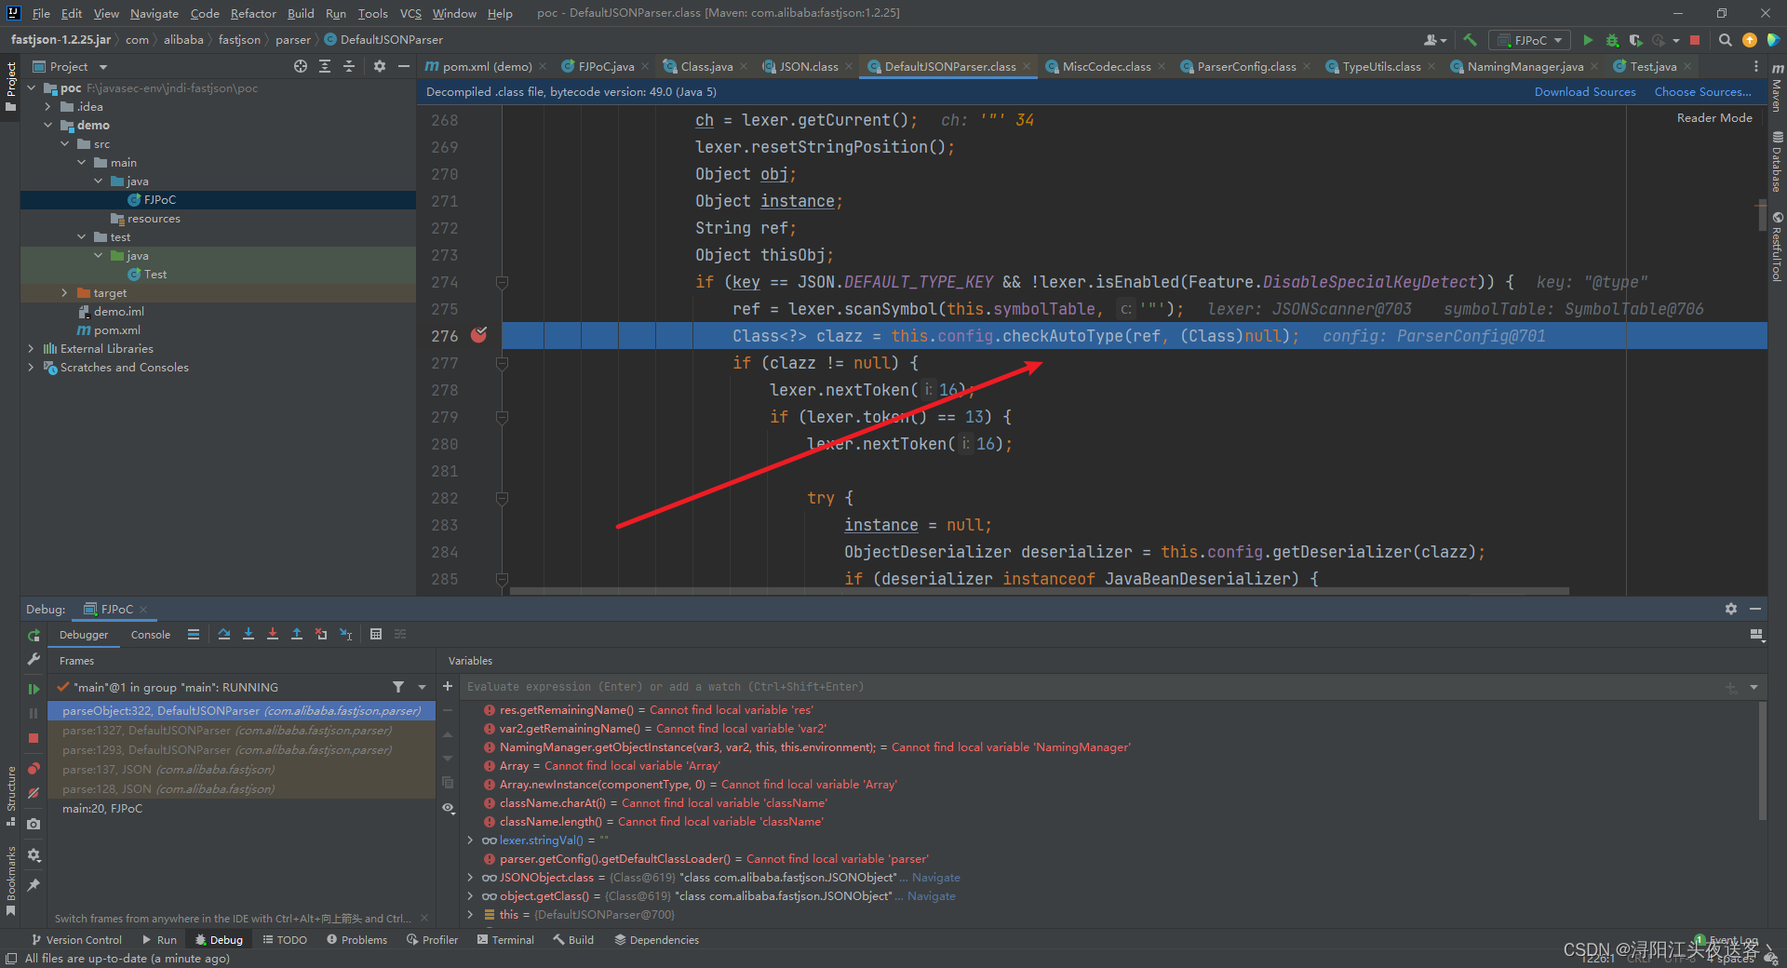Image resolution: width=1787 pixels, height=968 pixels.
Task: Expand External Libraries tree node
Action: click(x=32, y=348)
